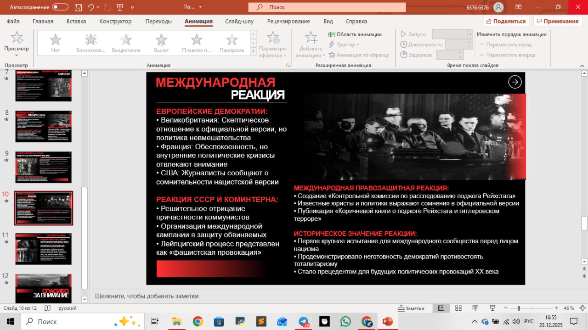Open the Animation group dialog launcher
This screenshot has height=330, width=588.
[288, 65]
